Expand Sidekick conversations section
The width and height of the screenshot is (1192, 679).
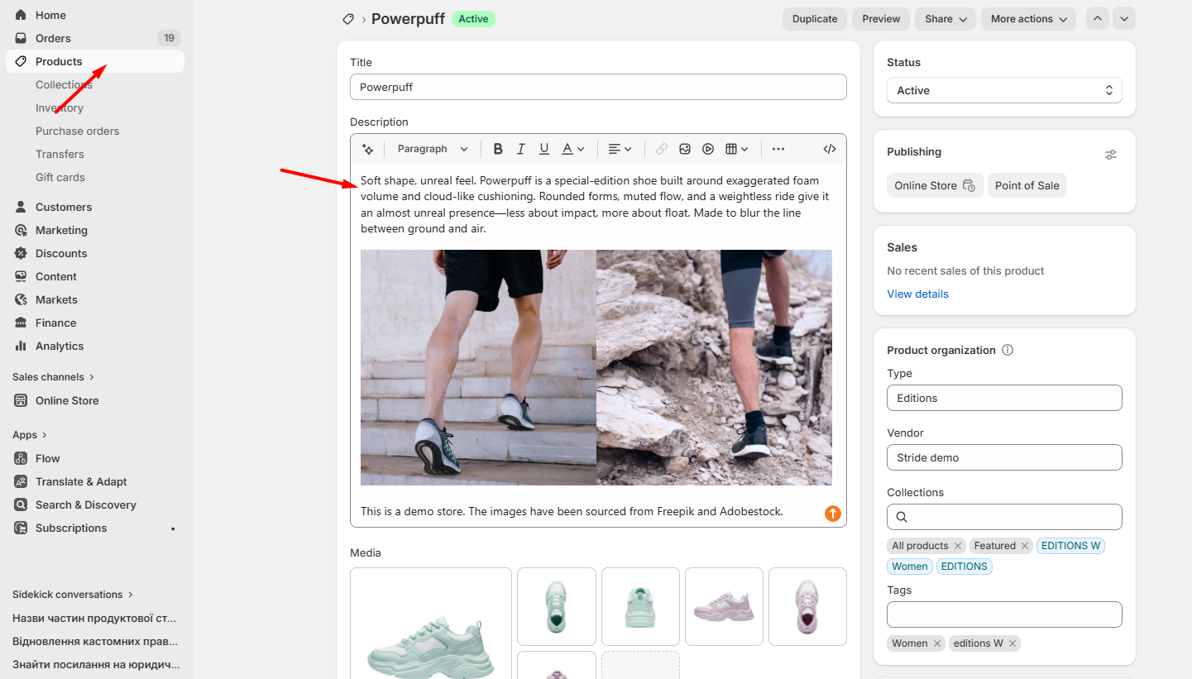(x=73, y=595)
